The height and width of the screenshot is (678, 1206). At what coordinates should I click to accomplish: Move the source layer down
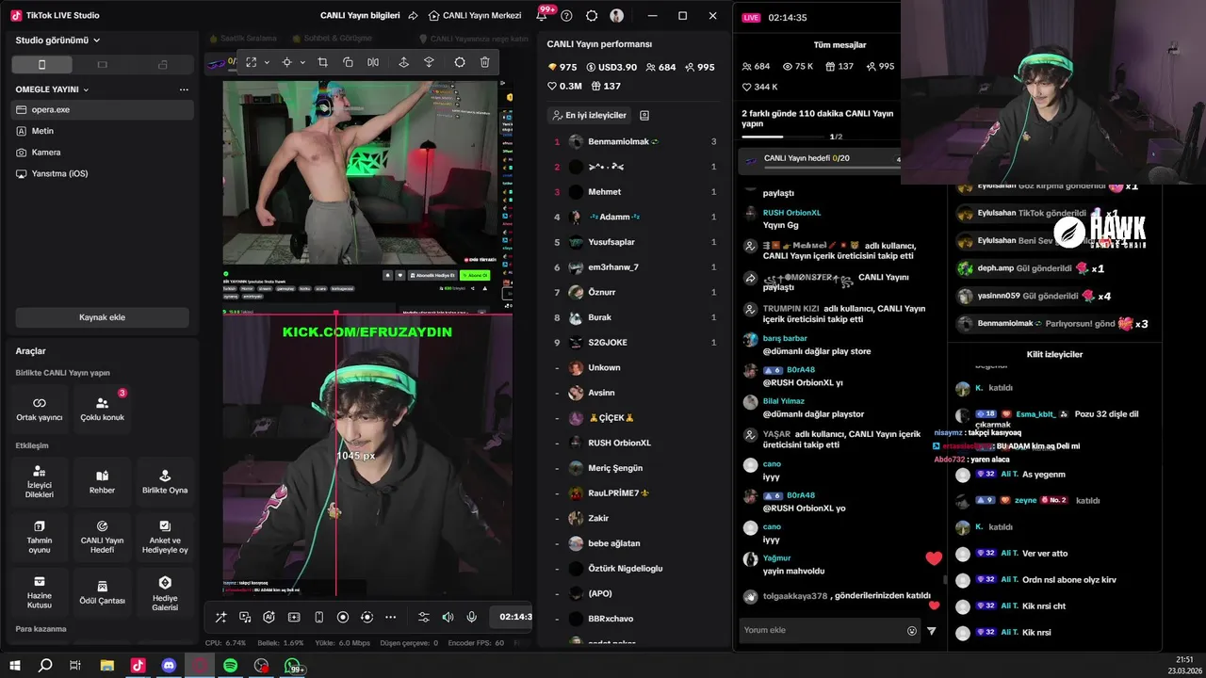[429, 62]
